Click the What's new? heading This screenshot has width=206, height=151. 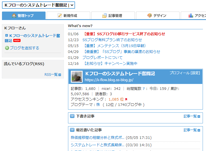point(80,26)
